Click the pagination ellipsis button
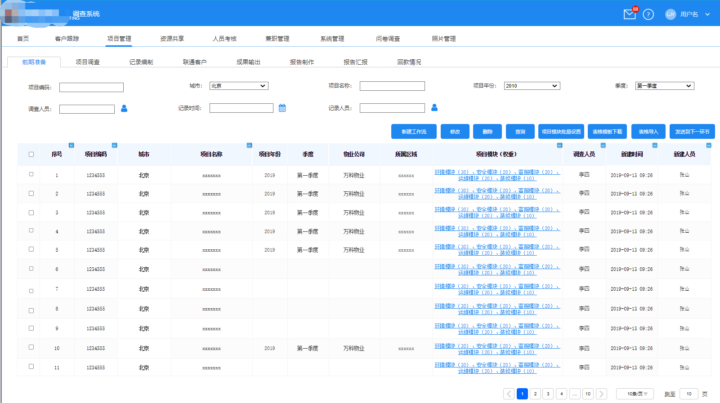Screen dimensions: 720x403 (575, 394)
